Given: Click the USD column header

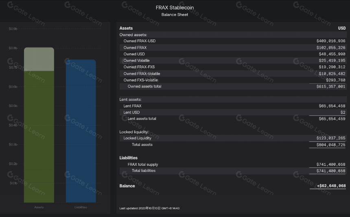Looking at the screenshot, I should click(342, 28).
